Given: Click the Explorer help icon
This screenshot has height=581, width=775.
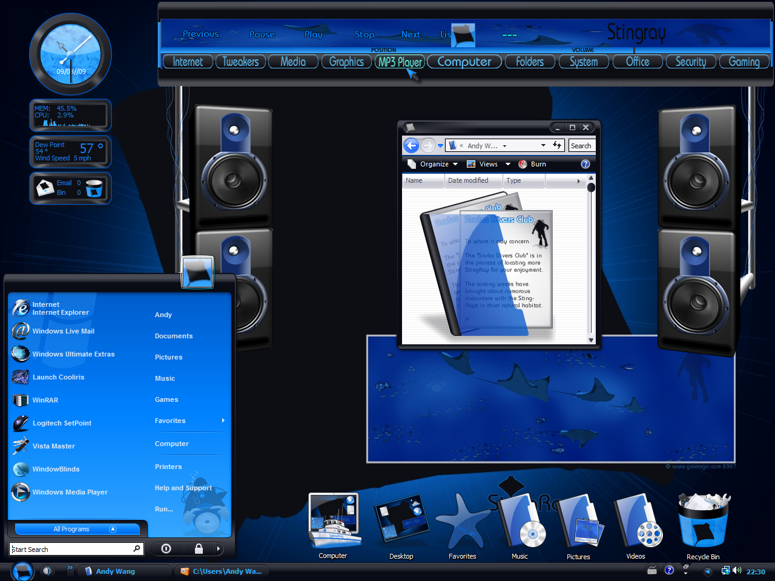Looking at the screenshot, I should pos(585,164).
